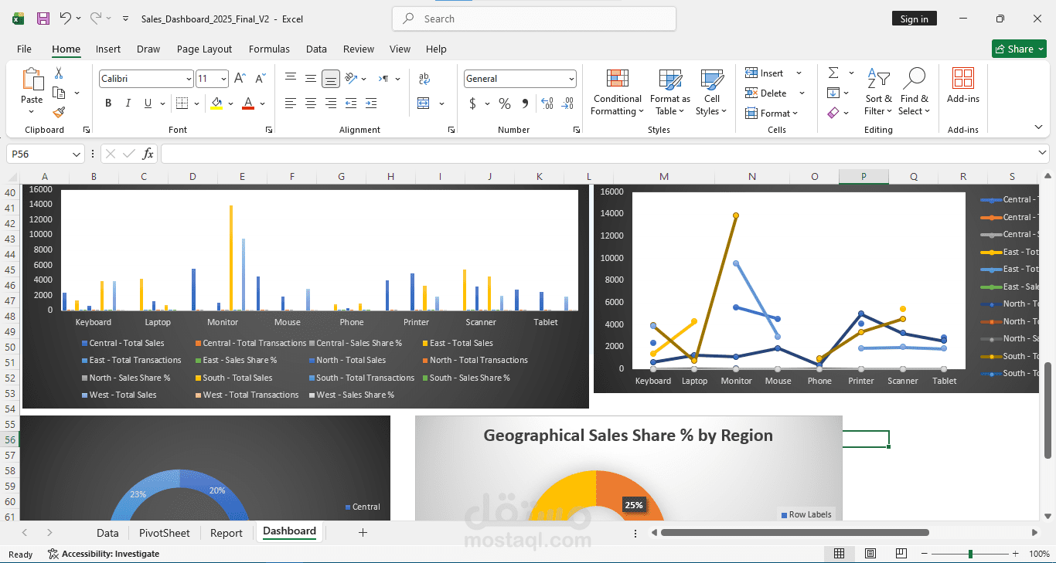The width and height of the screenshot is (1056, 563).
Task: Toggle Middle Align vertical alignment
Action: pos(311,78)
